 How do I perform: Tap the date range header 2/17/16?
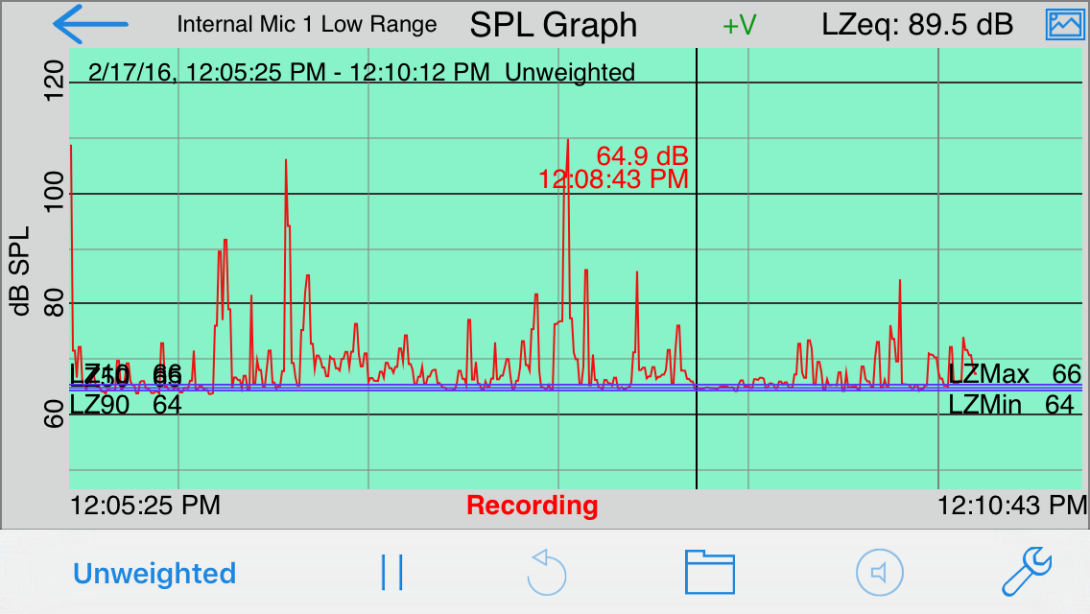pos(362,72)
